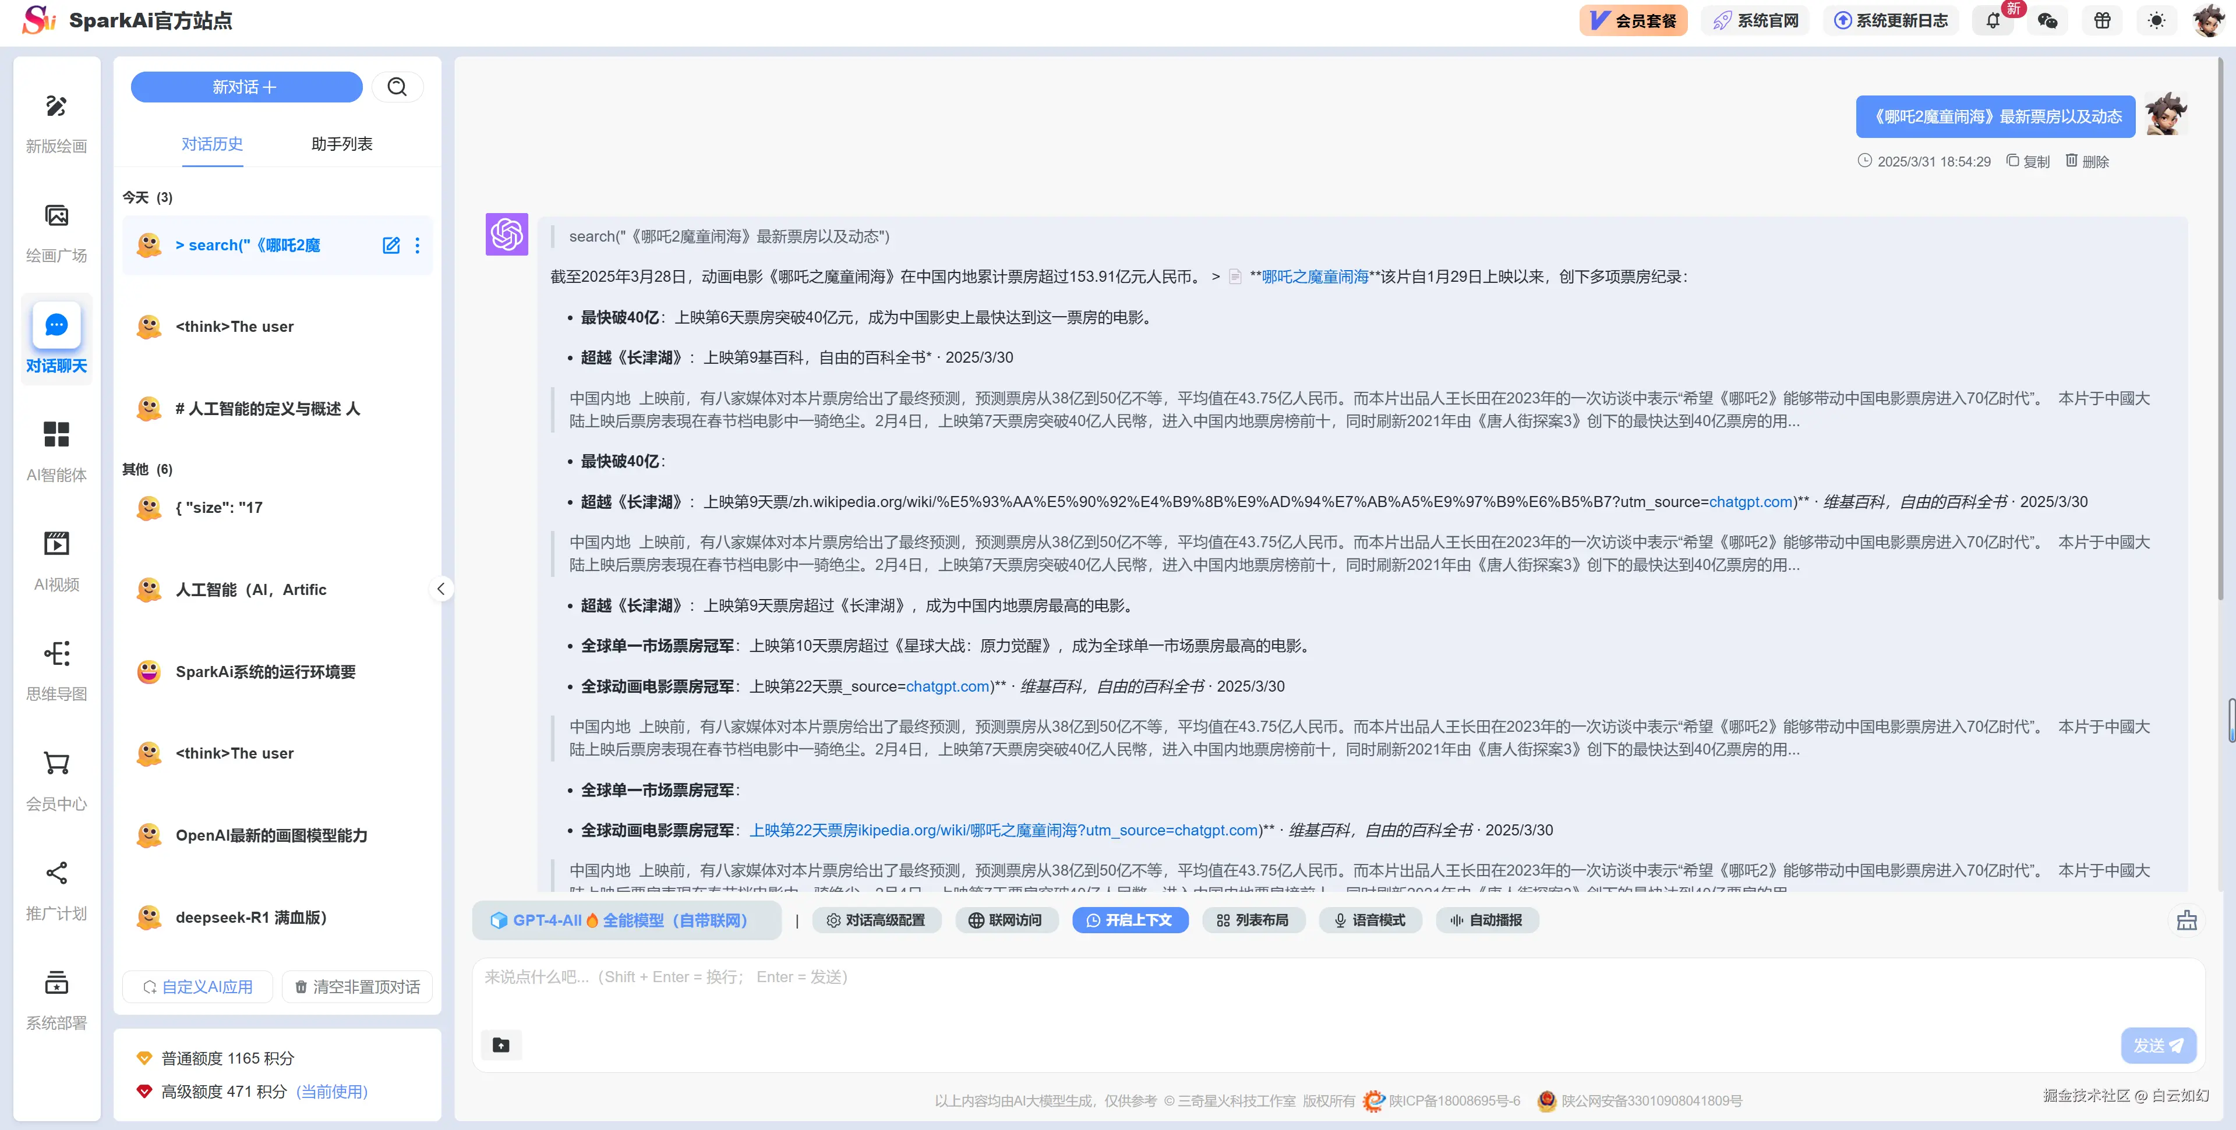The image size is (2236, 1130).
Task: Toggle the theme brightness icon
Action: coord(2156,19)
